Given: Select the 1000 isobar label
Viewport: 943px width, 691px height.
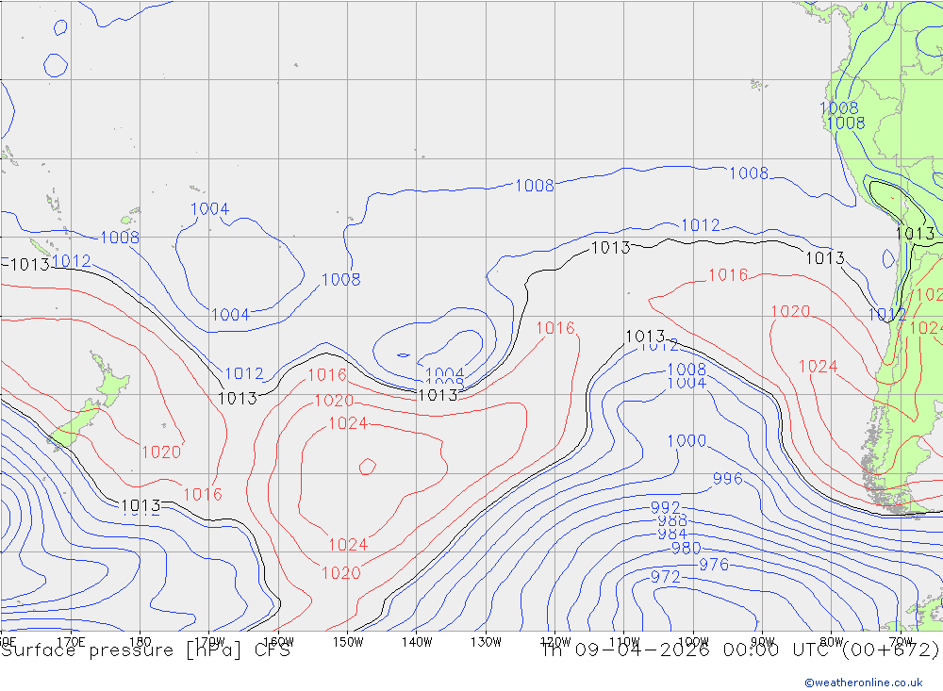Looking at the screenshot, I should coord(687,441).
